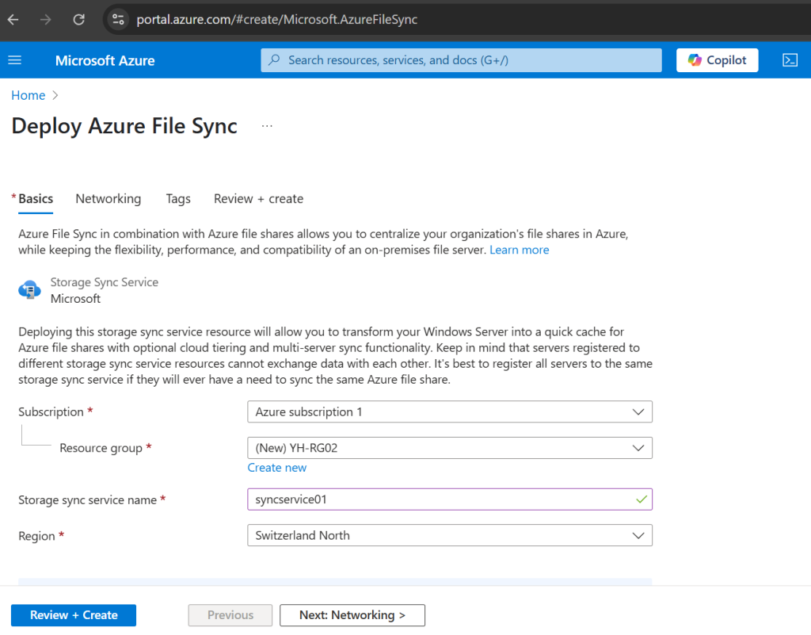This screenshot has height=635, width=811.
Task: Go to Home breadcrumb
Action: [29, 95]
